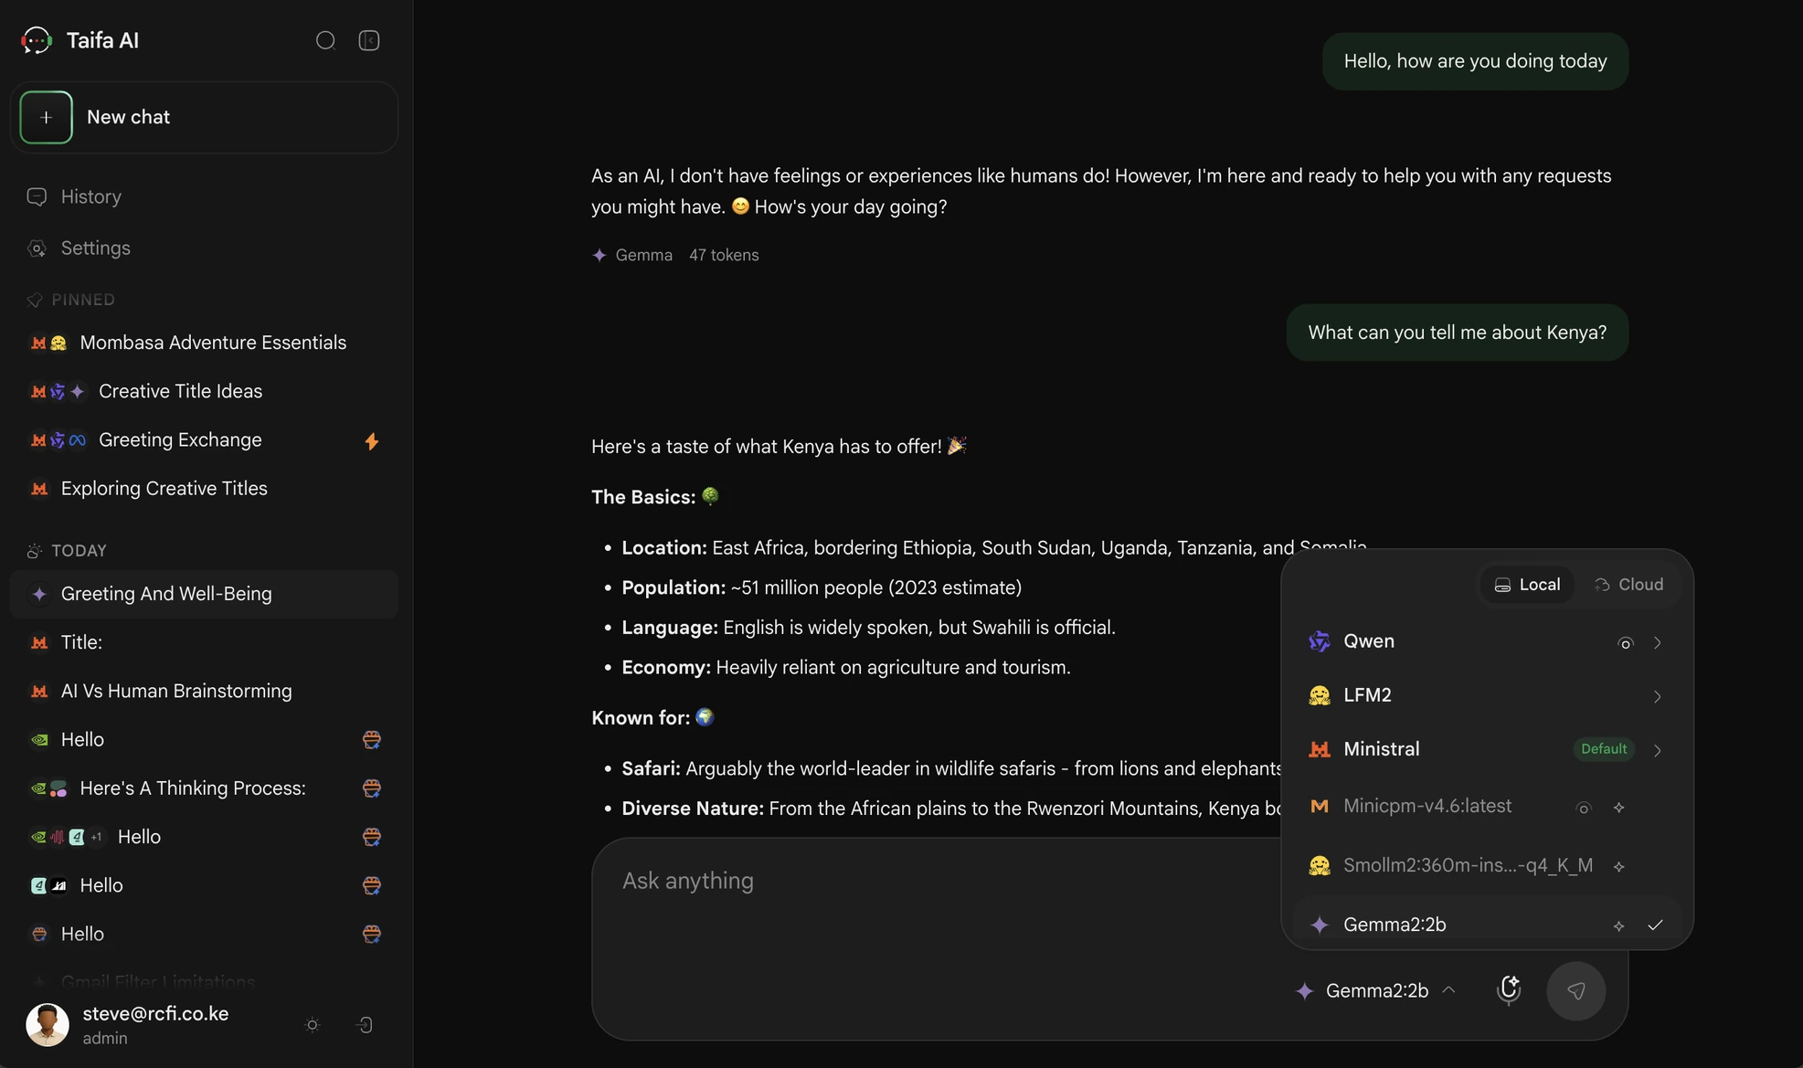Screen dimensions: 1803x1068
Task: Click sparkle icon on Minicpm-v4.6:latest row
Action: [1618, 808]
